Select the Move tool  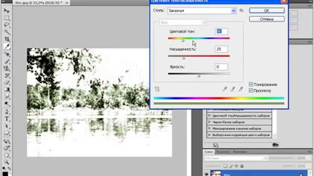[6, 11]
